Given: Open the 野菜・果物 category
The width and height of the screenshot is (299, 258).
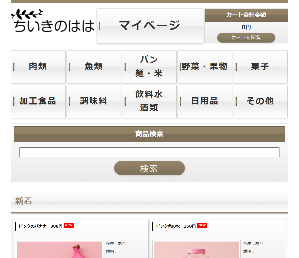Looking at the screenshot, I should [204, 67].
